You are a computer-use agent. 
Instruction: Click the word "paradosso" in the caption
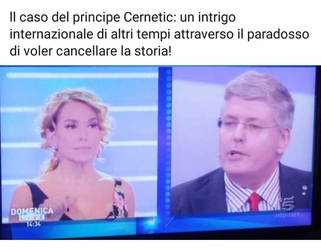tap(278, 34)
